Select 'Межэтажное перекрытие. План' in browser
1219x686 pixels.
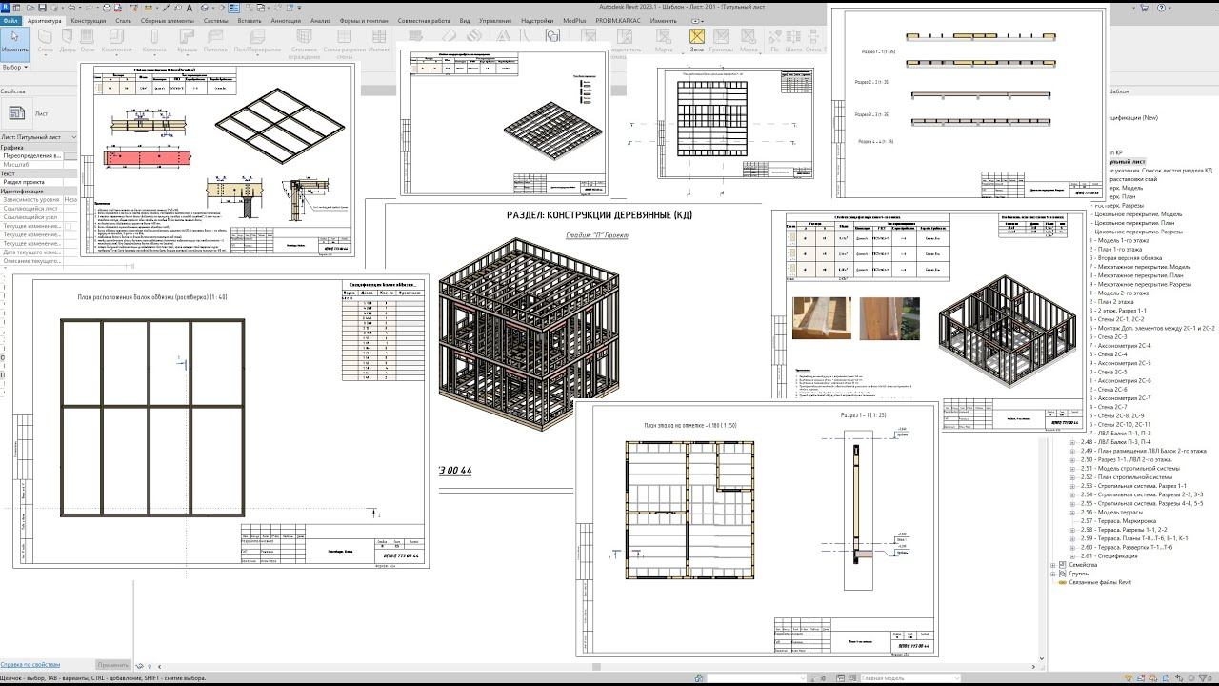pyautogui.click(x=1140, y=275)
